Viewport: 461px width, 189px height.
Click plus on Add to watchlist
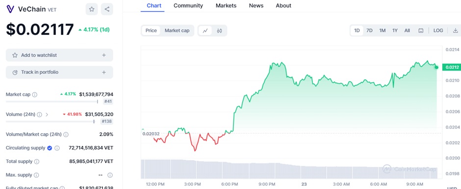(x=104, y=55)
